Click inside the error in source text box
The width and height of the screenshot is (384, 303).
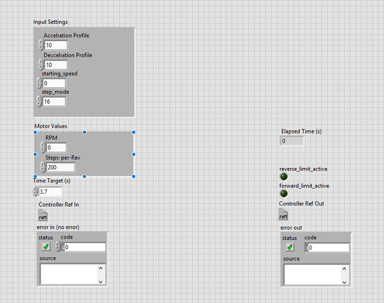point(68,274)
